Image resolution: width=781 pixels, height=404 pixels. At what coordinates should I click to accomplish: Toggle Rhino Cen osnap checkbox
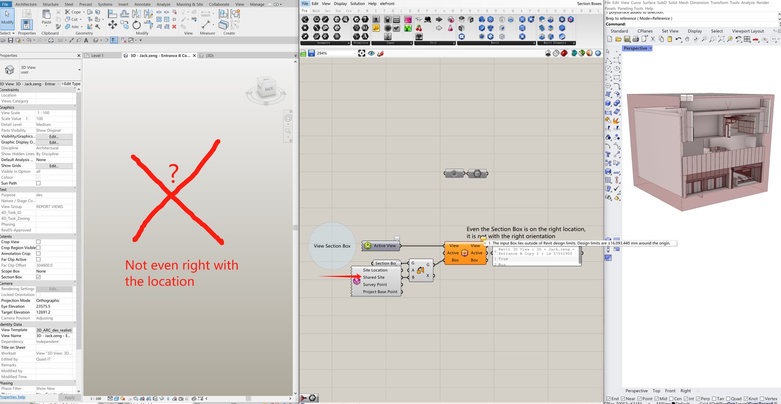(x=671, y=399)
